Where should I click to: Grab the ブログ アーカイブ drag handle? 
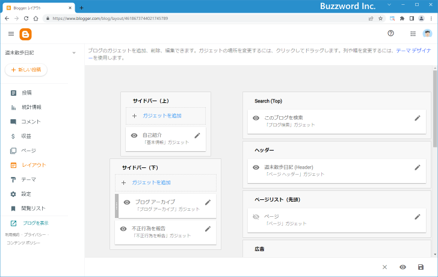tap(117, 206)
